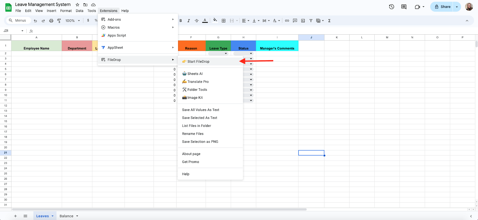Toggle bold formatting
Screen dimensions: 478x220
point(181,21)
